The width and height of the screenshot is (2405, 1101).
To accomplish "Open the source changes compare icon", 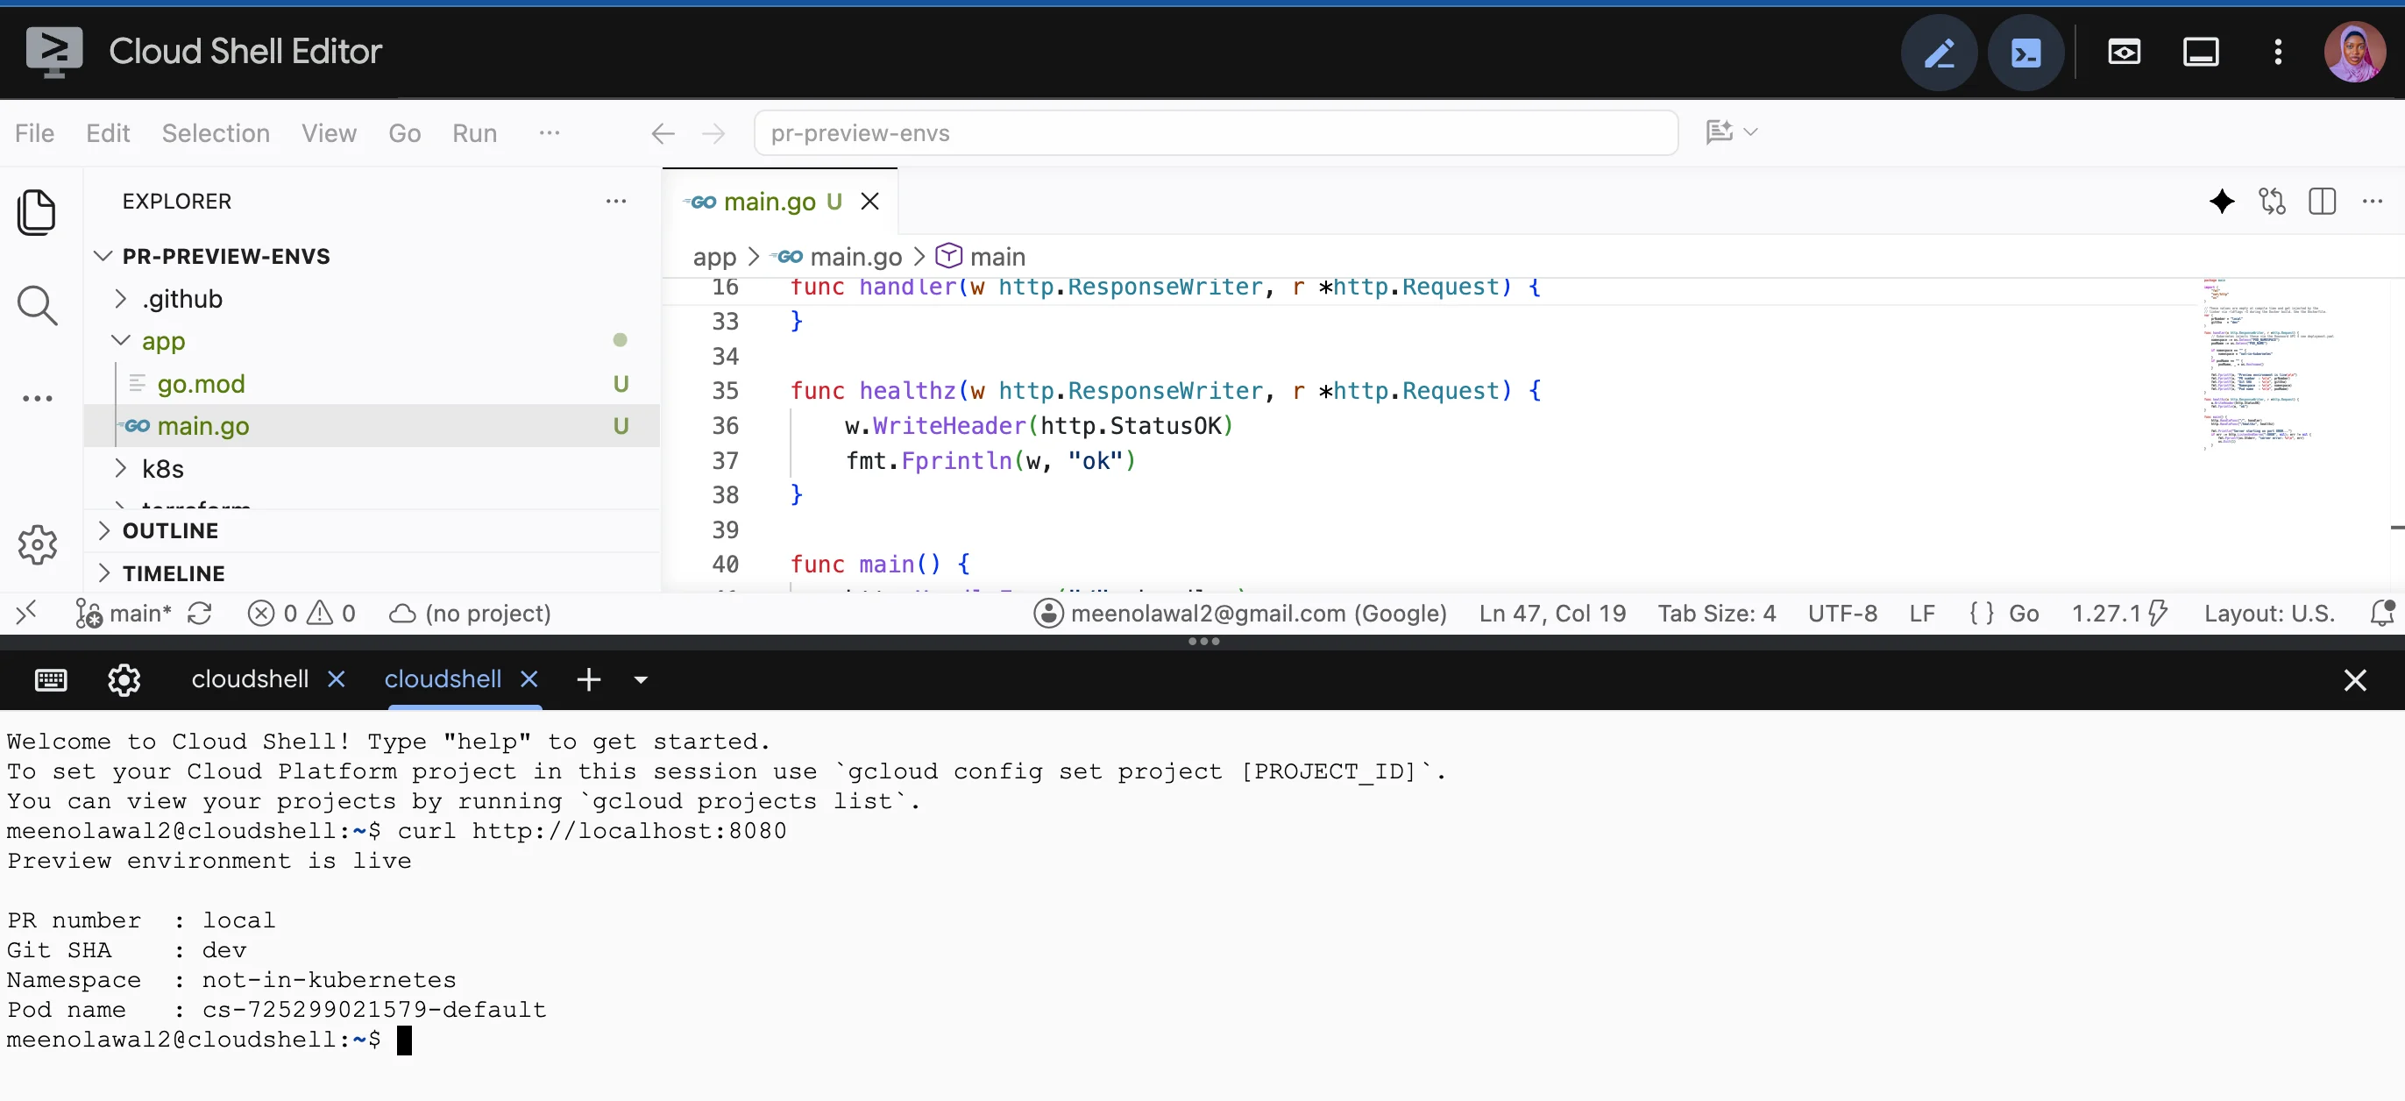I will [x=2273, y=201].
